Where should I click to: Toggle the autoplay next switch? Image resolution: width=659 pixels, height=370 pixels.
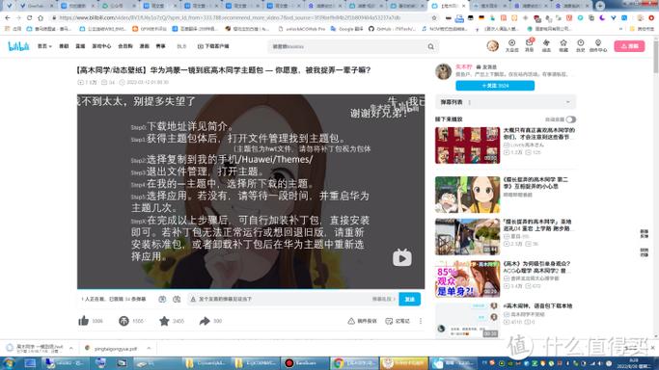click(x=570, y=119)
